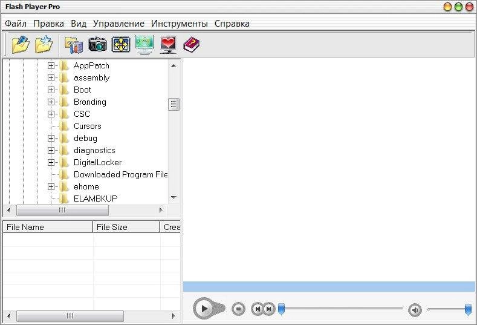Click the folder tree scroll up arrow
Screen dimensions: 477x325
174,65
